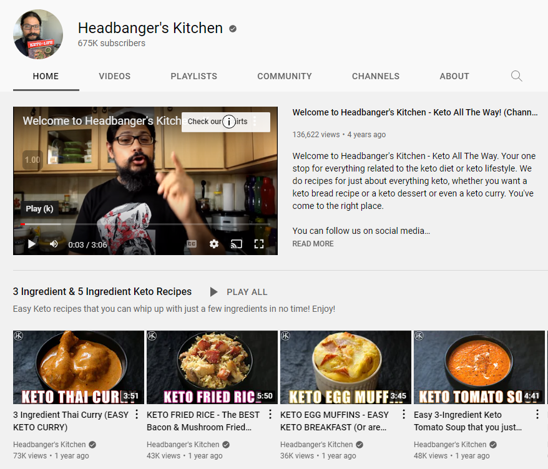Click 3:45 duration badge on Egg Muffins
This screenshot has width=548, height=469.
(398, 396)
